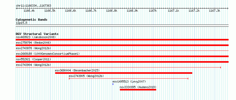Click the thin line feature under esv2743904

(x=118, y=67)
